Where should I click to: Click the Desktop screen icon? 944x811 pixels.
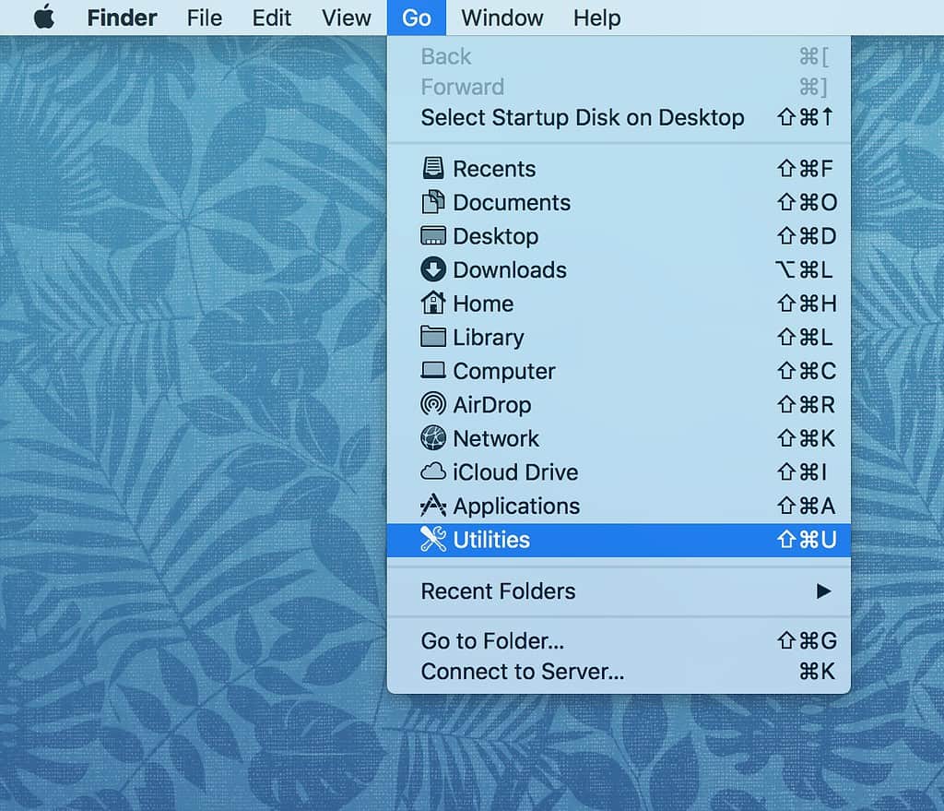coord(433,235)
